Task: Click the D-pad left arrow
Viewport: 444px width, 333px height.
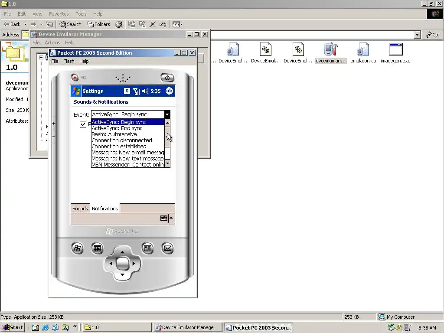Action: coord(111,263)
